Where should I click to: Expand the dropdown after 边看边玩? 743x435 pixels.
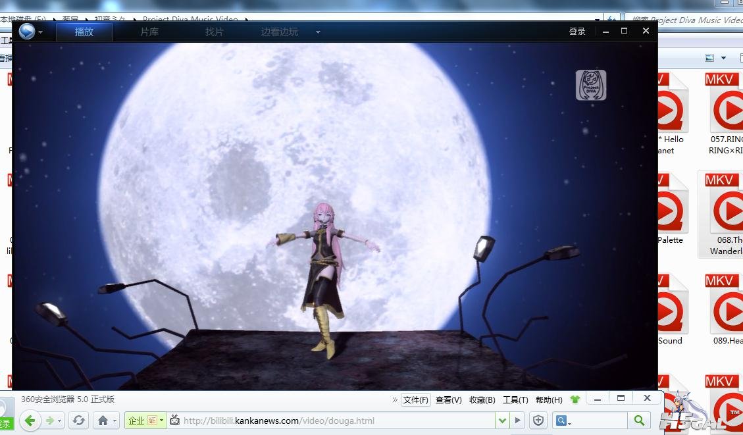(318, 32)
